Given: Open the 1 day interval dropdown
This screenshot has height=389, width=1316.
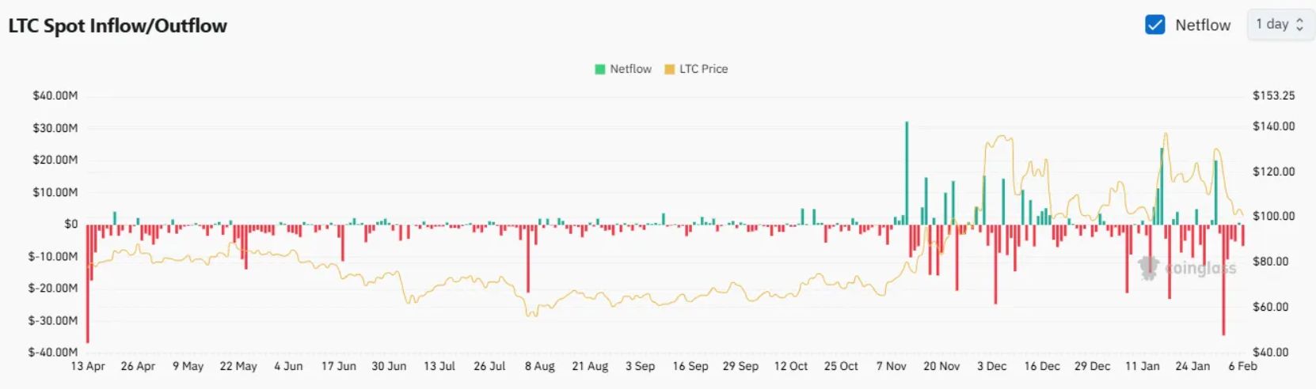Looking at the screenshot, I should click(1278, 25).
